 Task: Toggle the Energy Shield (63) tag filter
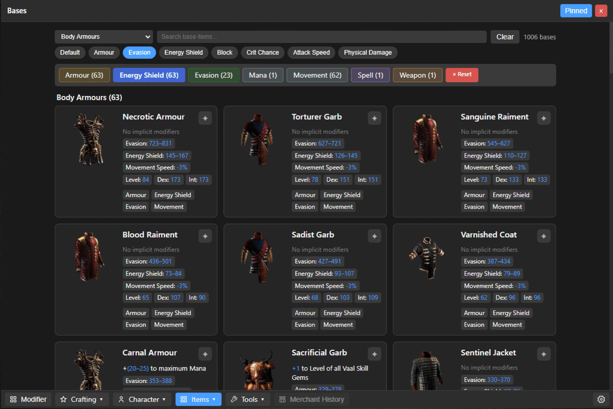click(149, 75)
